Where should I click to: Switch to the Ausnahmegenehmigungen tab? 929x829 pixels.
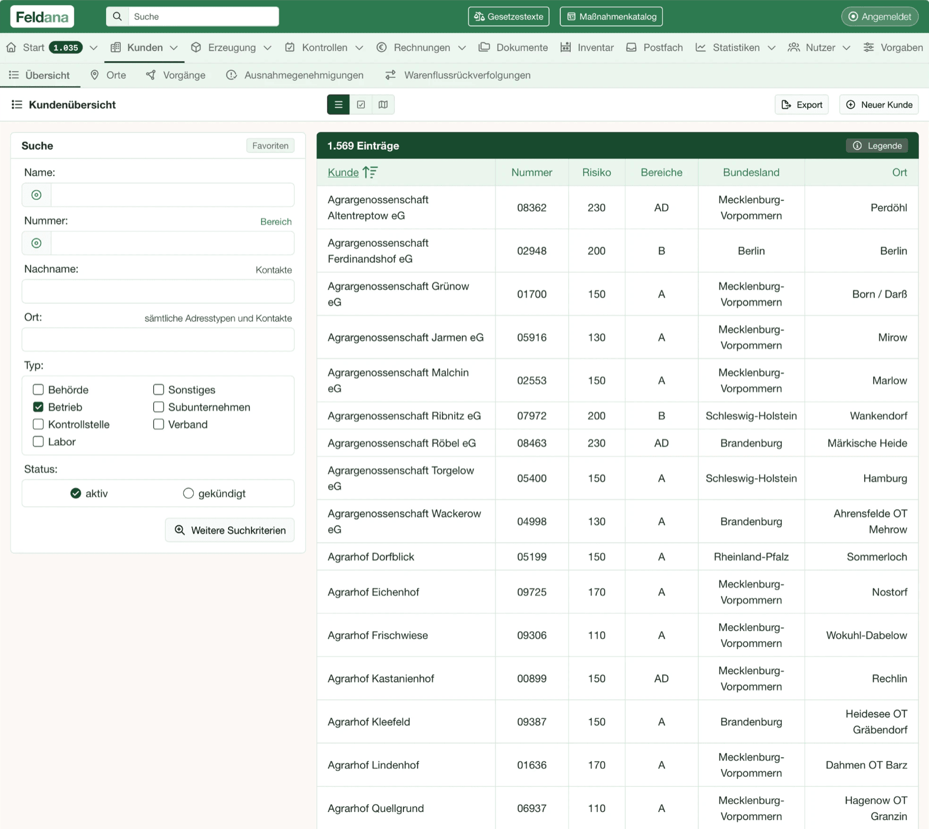click(x=295, y=75)
